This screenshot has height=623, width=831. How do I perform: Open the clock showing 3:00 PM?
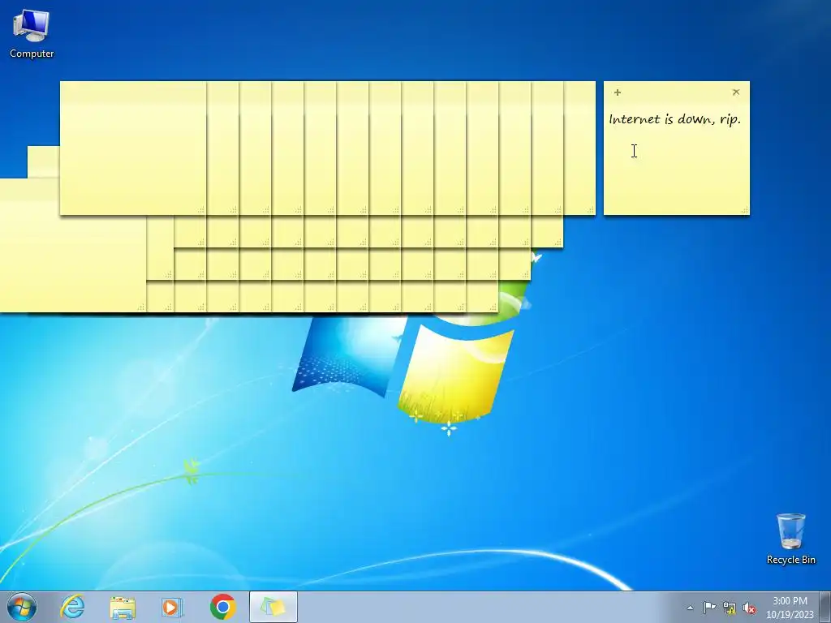[x=790, y=608]
